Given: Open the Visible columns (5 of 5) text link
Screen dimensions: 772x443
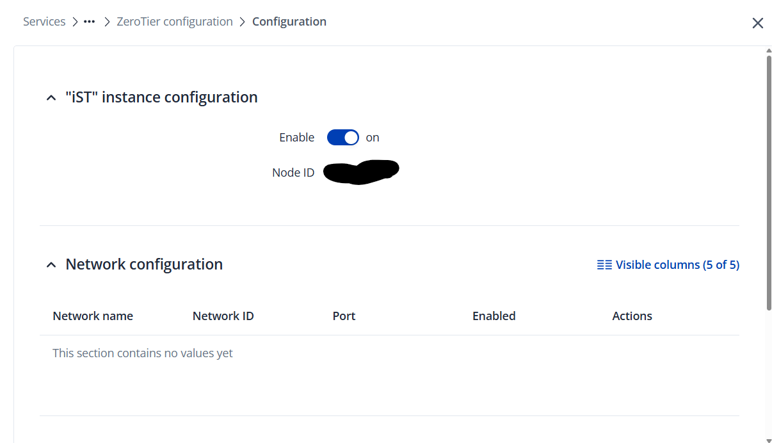Looking at the screenshot, I should [677, 265].
